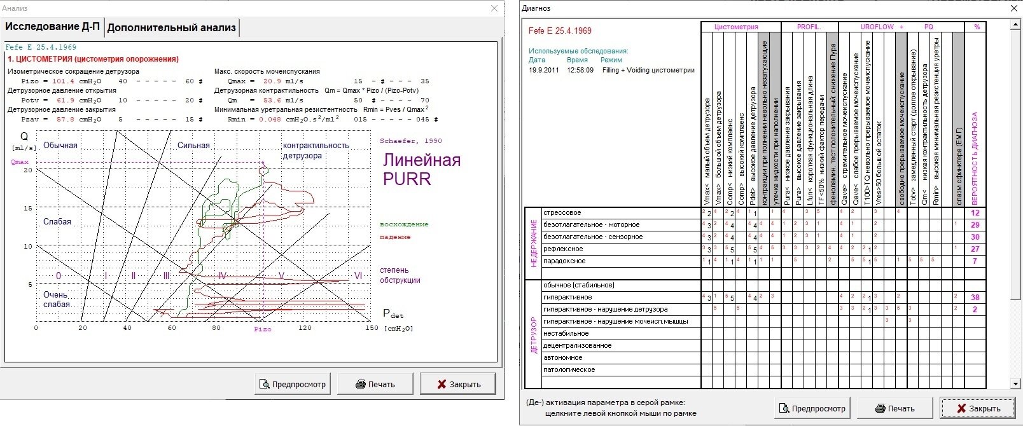This screenshot has height=426, width=1023.
Task: Click the examination date 19.9.2011
Action: click(x=543, y=71)
